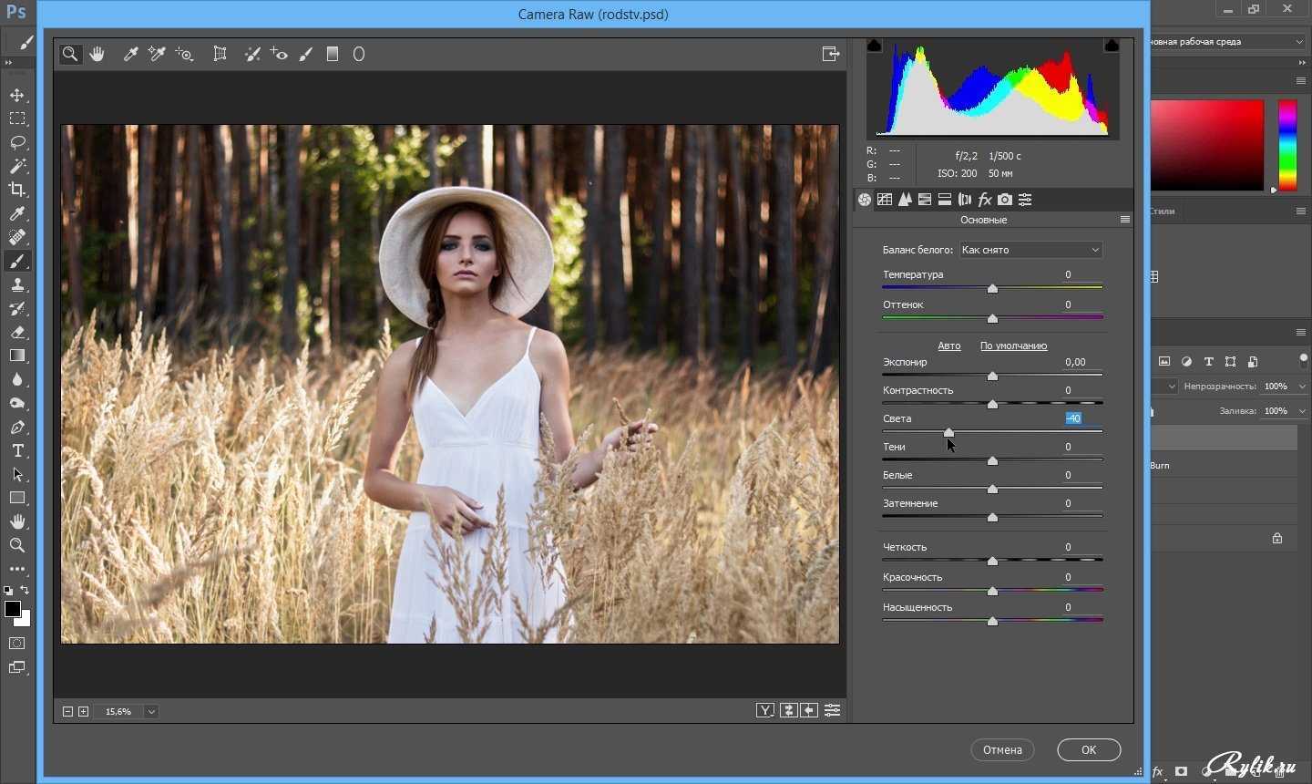Select Photoshop Crop tool
This screenshot has height=784, width=1312.
17,190
